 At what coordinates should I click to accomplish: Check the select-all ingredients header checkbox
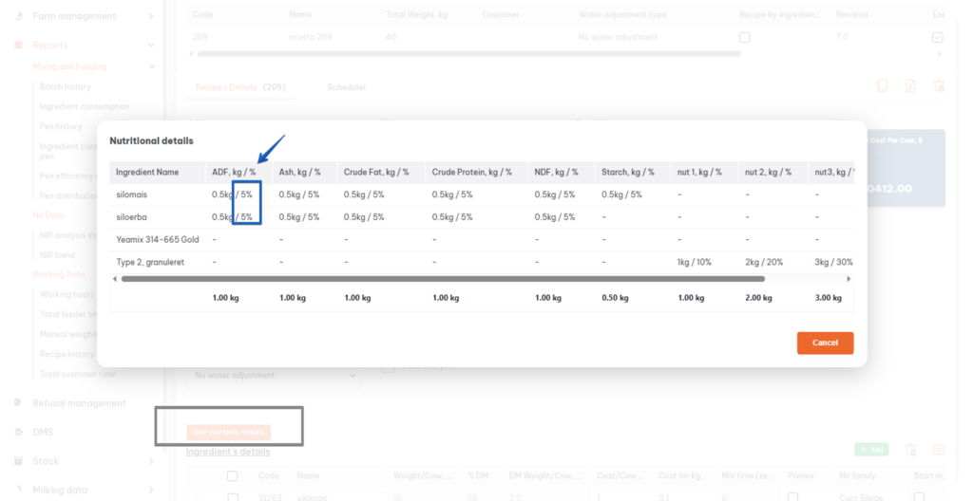point(232,476)
